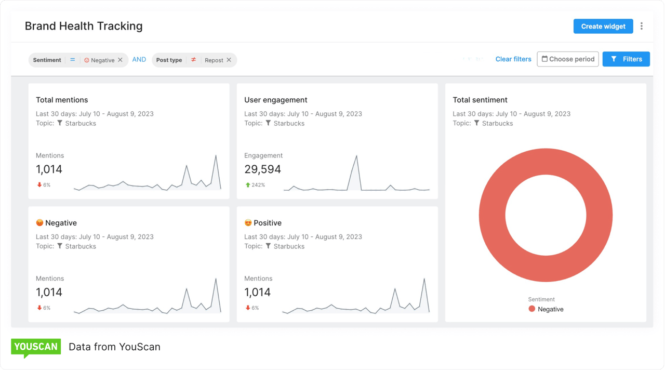
Task: Click the YouScan logo at the bottom
Action: (x=35, y=347)
